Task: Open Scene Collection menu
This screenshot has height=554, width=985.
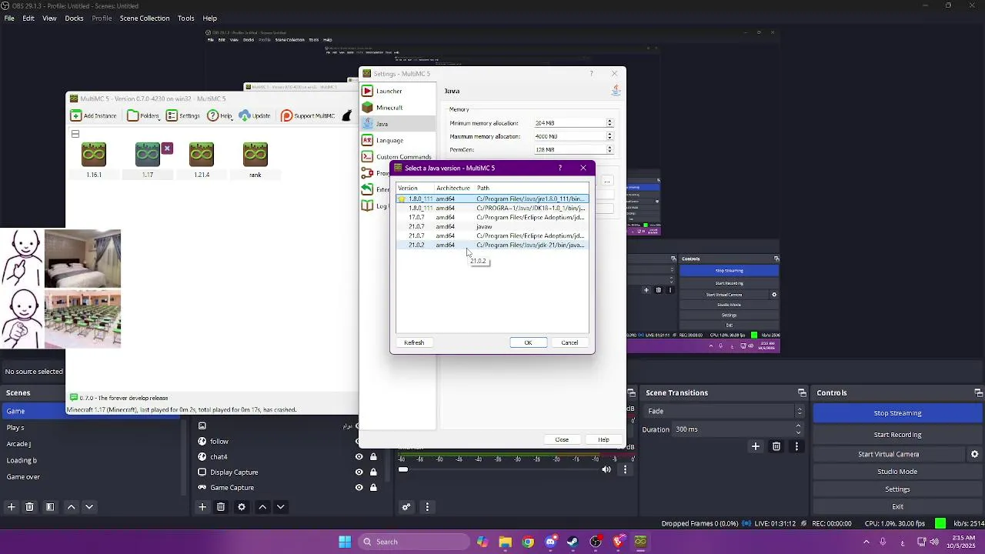Action: (x=145, y=18)
